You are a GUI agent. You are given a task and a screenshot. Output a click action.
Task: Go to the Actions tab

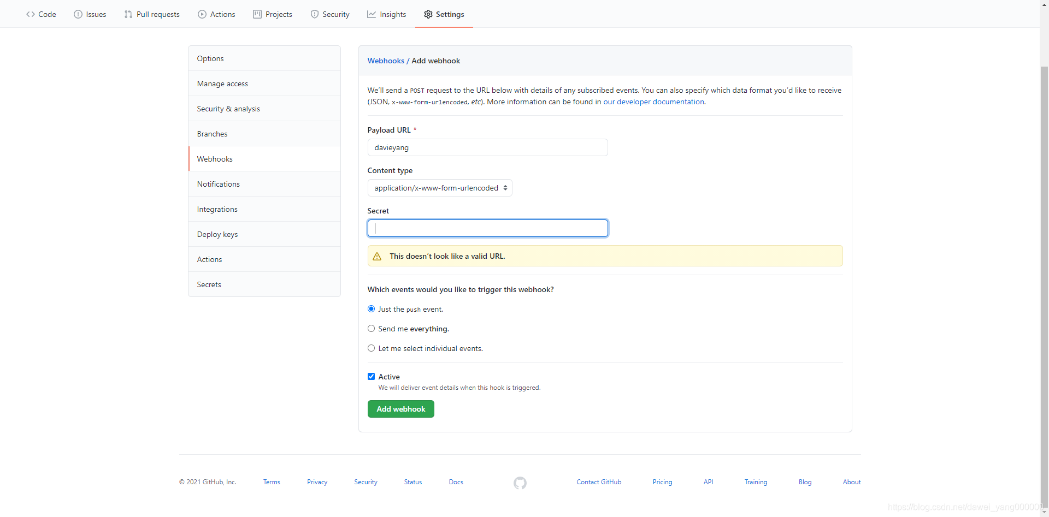coord(216,14)
